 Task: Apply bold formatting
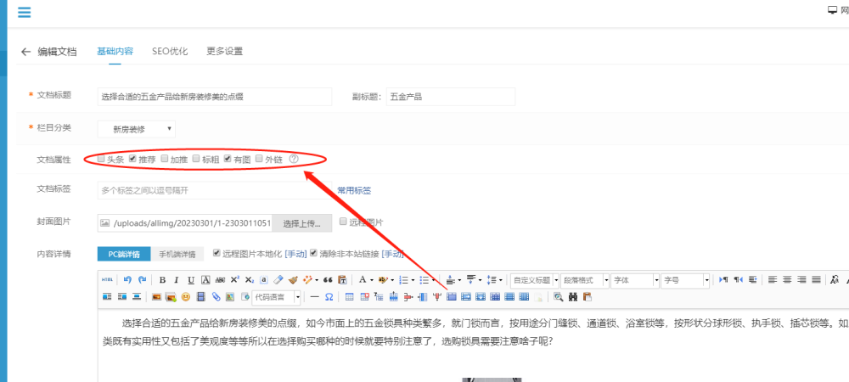(162, 280)
